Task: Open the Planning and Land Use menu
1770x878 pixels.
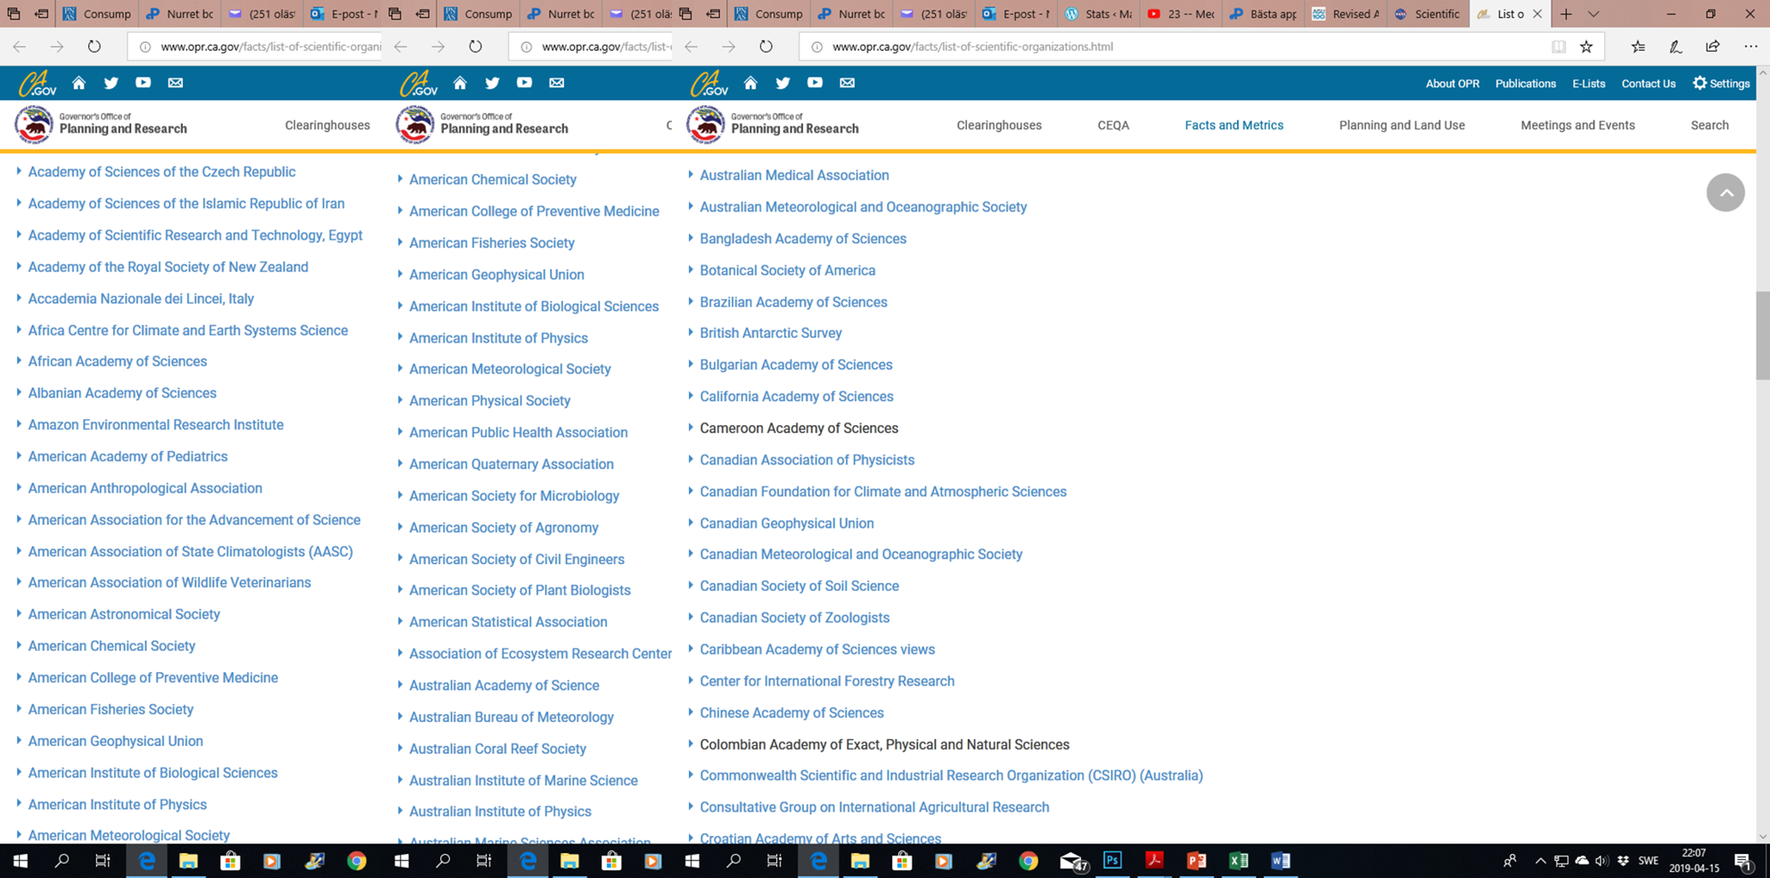Action: pyautogui.click(x=1401, y=126)
